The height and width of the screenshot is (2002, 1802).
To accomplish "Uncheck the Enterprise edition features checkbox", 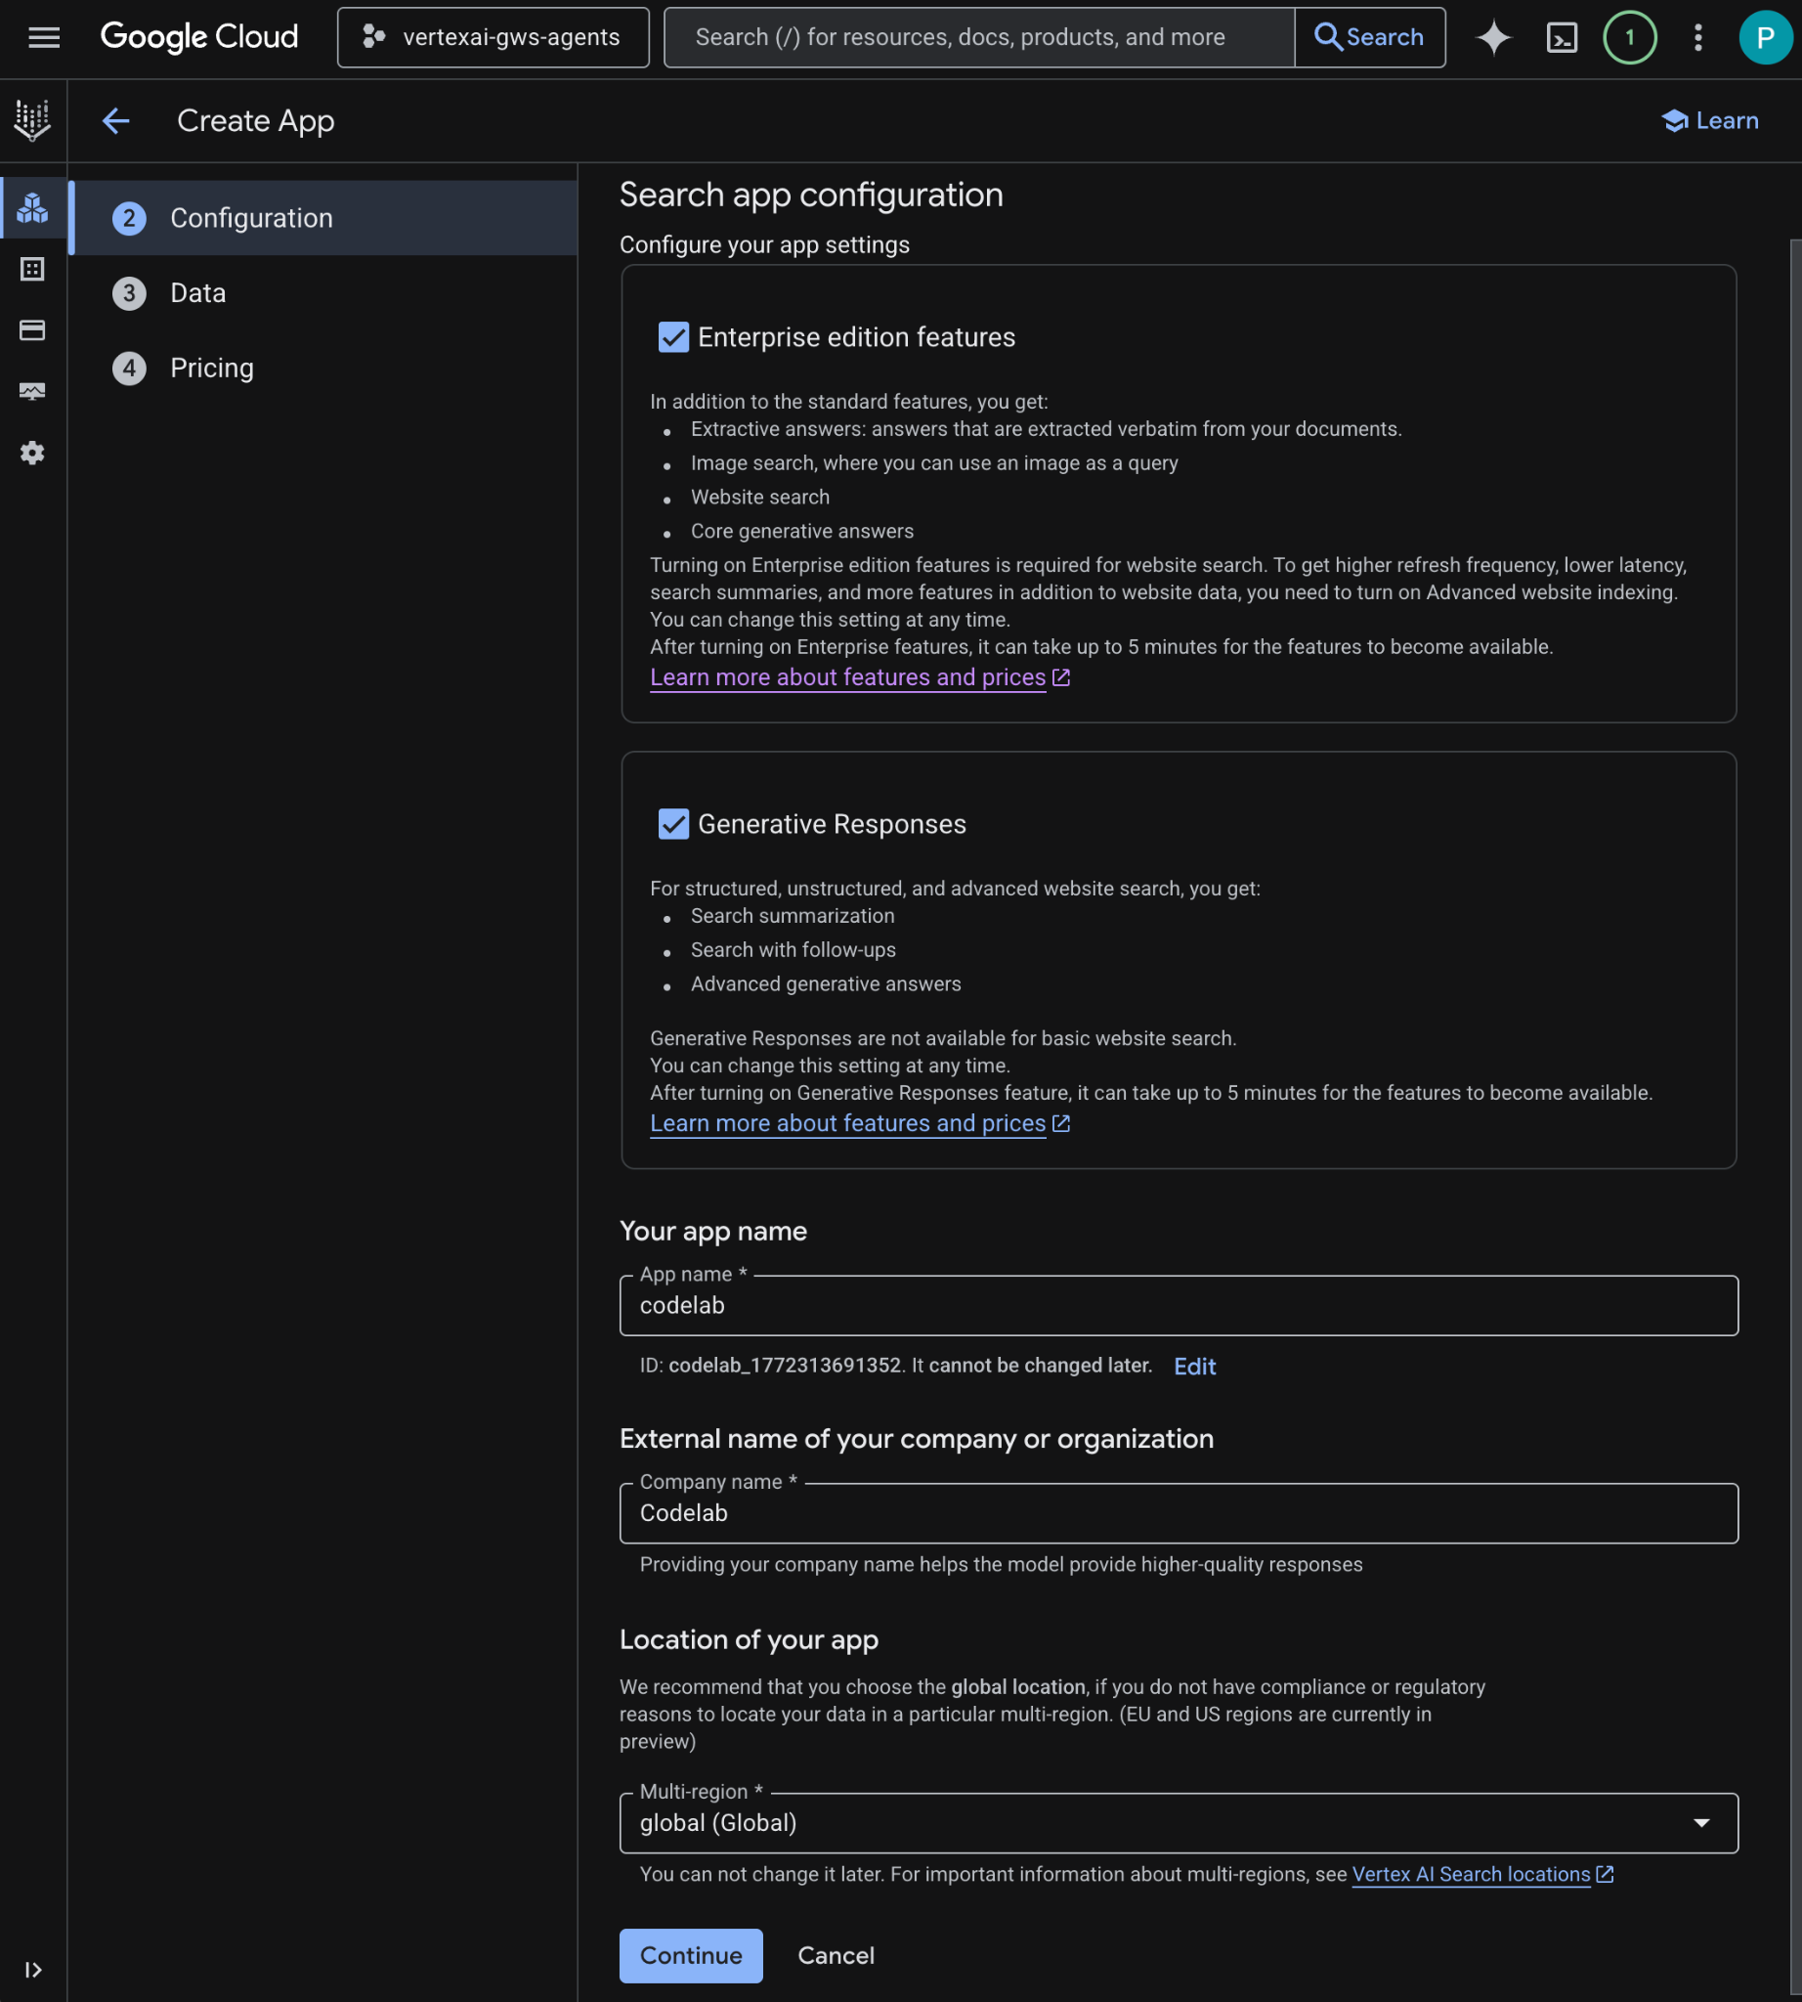I will coord(673,337).
